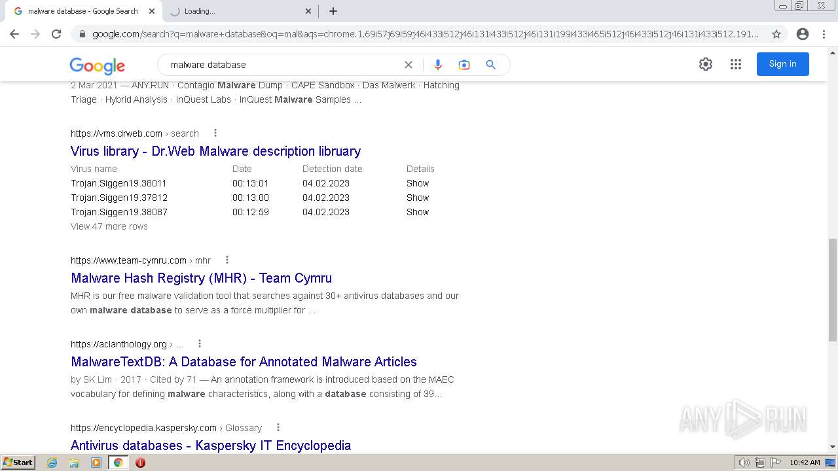This screenshot has width=838, height=471.
Task: Open the Dr.Web Virus library result
Action: click(215, 151)
